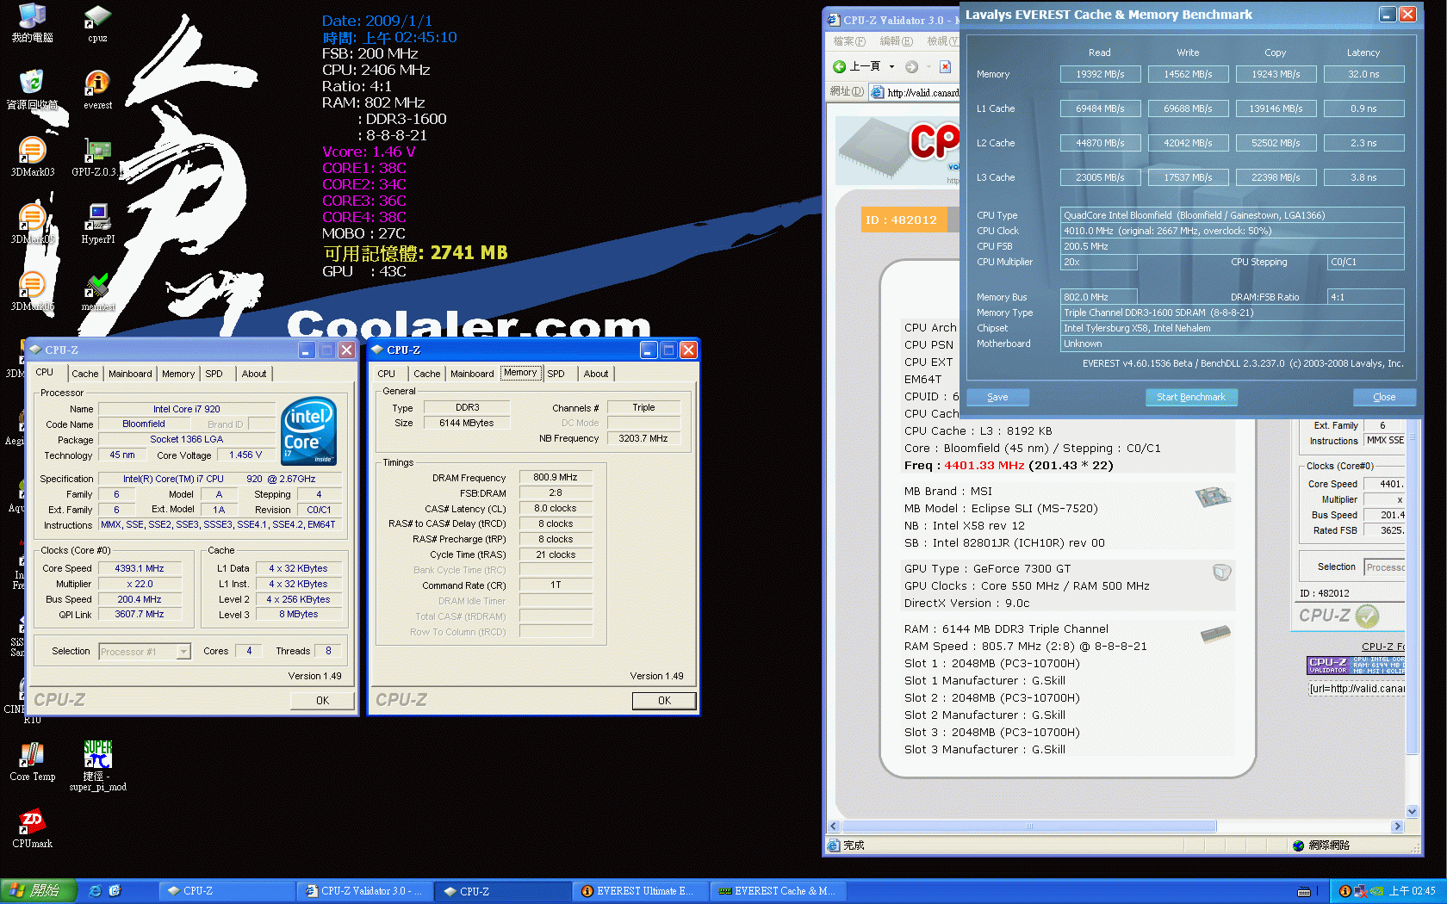This screenshot has width=1447, height=904.
Task: Click the green Back arrow in browser
Action: pyautogui.click(x=839, y=66)
